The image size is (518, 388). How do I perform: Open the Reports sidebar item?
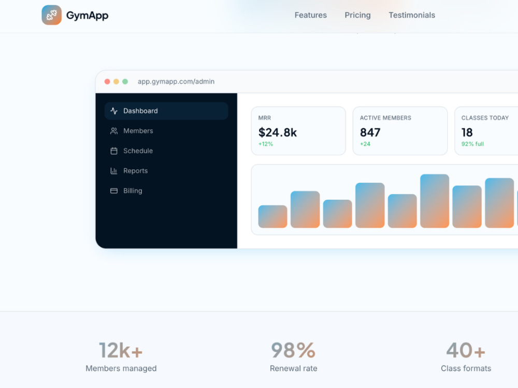[x=166, y=171]
